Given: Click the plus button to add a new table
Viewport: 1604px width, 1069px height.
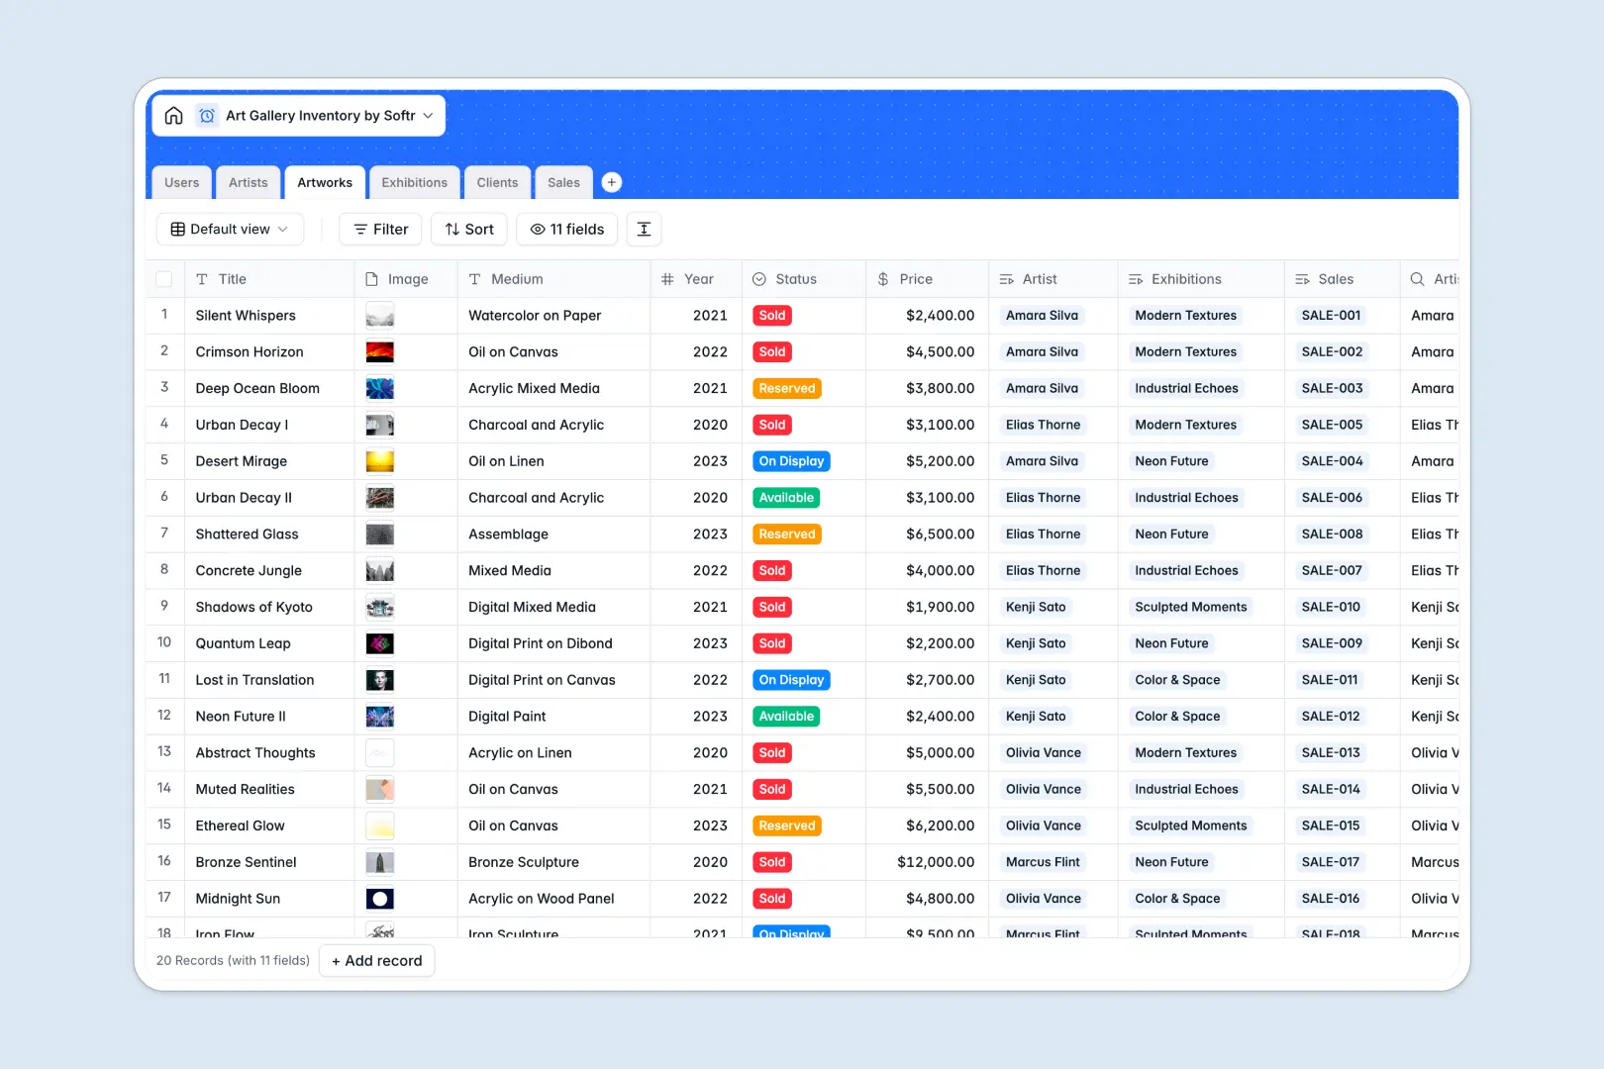Looking at the screenshot, I should (611, 182).
